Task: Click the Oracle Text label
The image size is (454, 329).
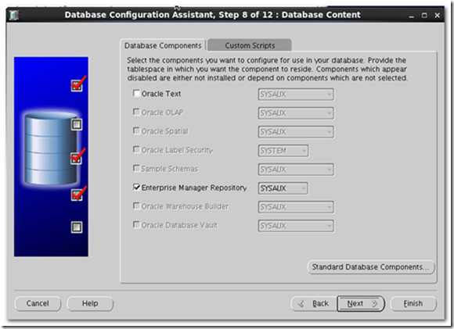Action: pyautogui.click(x=161, y=94)
